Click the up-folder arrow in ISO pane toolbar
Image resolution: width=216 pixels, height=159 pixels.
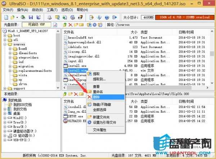(x=64, y=25)
